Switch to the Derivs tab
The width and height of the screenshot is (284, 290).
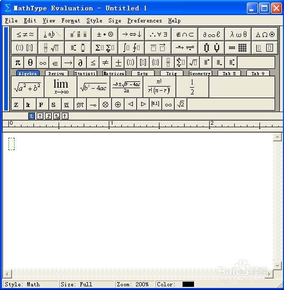(x=56, y=73)
